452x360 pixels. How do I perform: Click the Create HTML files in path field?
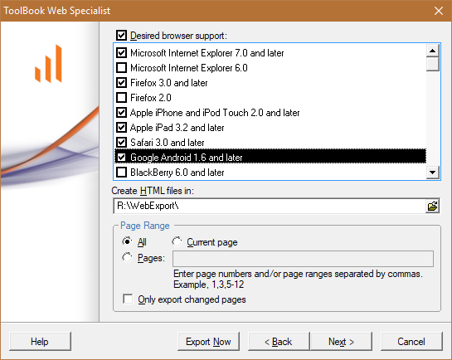coord(270,206)
